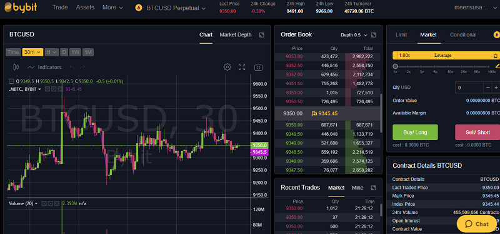Select bid price 9348.00 in order book
Viewport: 500px width, 234px height.
tap(294, 161)
